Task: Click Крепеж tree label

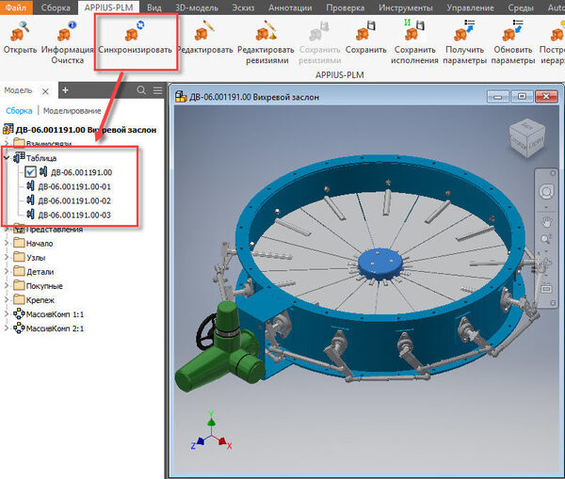Action: (40, 300)
